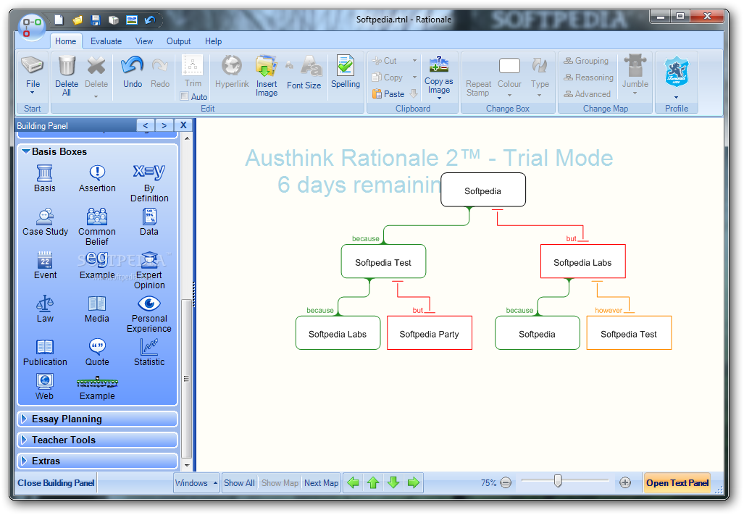The width and height of the screenshot is (744, 515).
Task: Pick the Case Study box icon
Action: tap(45, 217)
